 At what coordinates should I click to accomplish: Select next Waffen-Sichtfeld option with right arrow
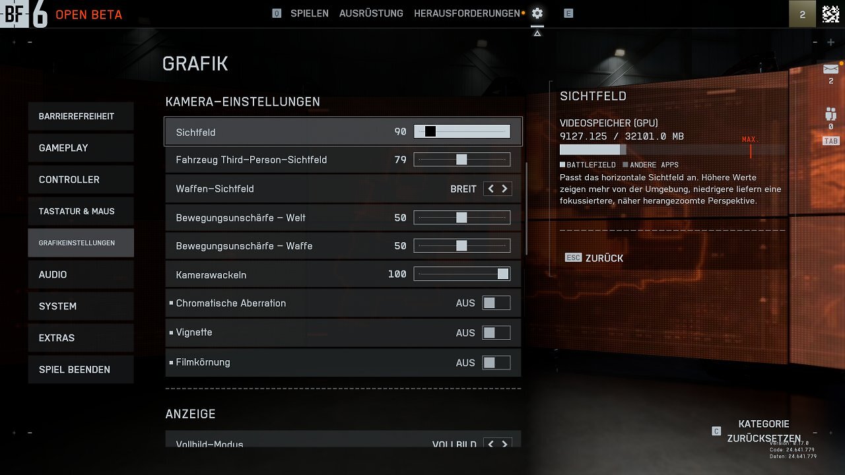(x=504, y=189)
